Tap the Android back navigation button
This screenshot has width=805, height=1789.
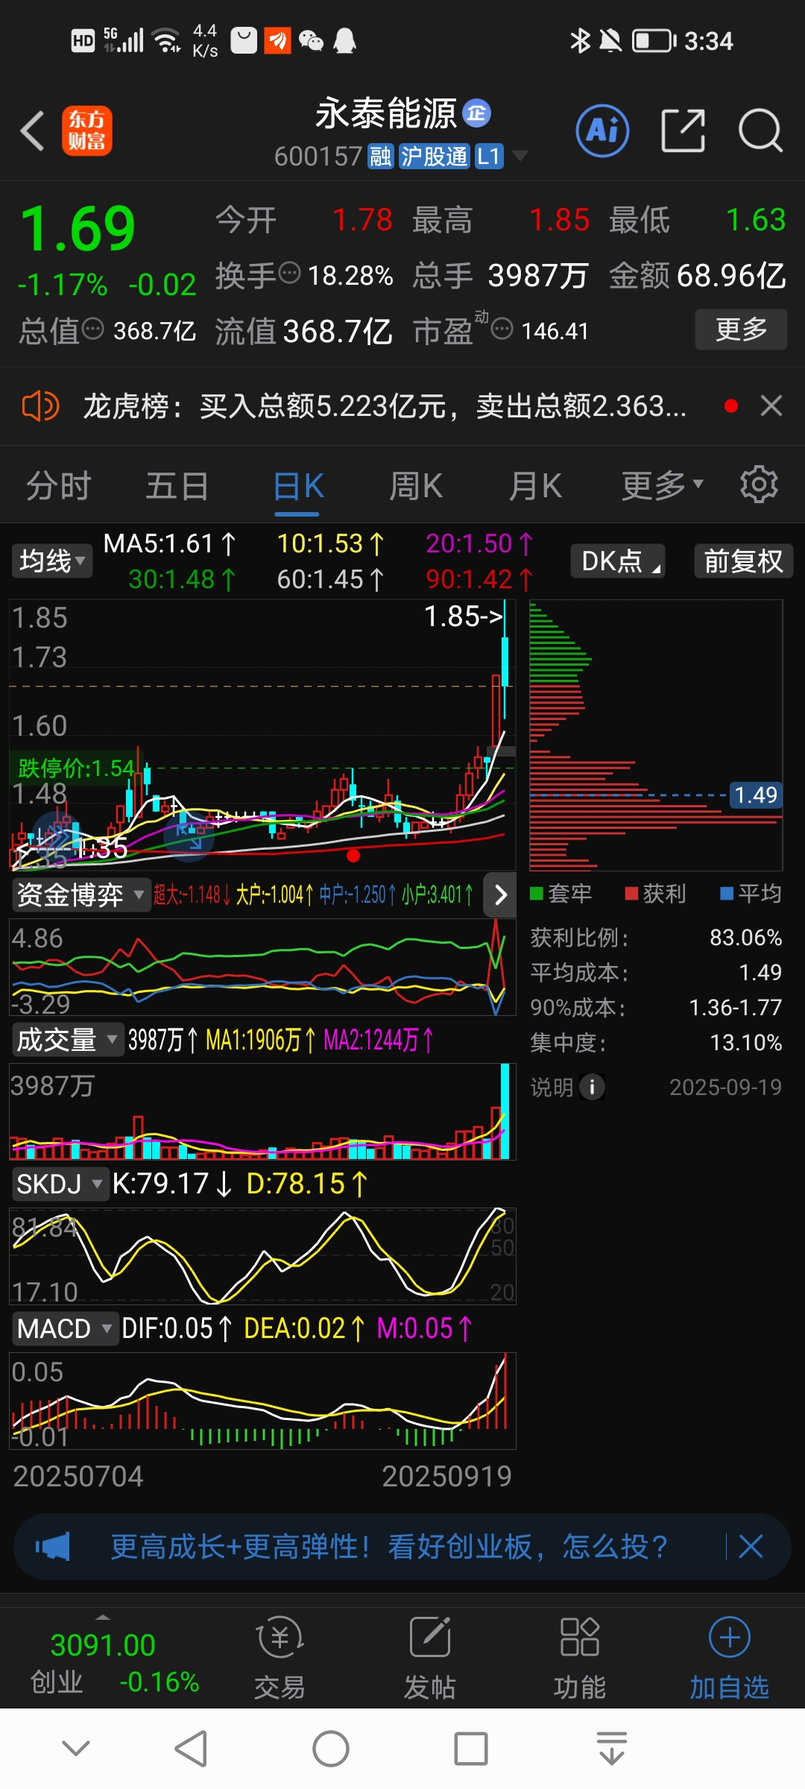point(191,1749)
